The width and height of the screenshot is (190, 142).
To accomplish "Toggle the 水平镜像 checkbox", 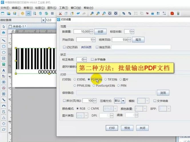I will (92, 59).
